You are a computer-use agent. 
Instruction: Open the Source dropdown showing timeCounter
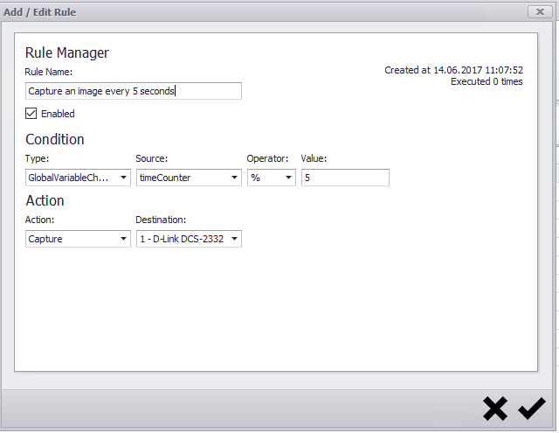click(x=189, y=178)
